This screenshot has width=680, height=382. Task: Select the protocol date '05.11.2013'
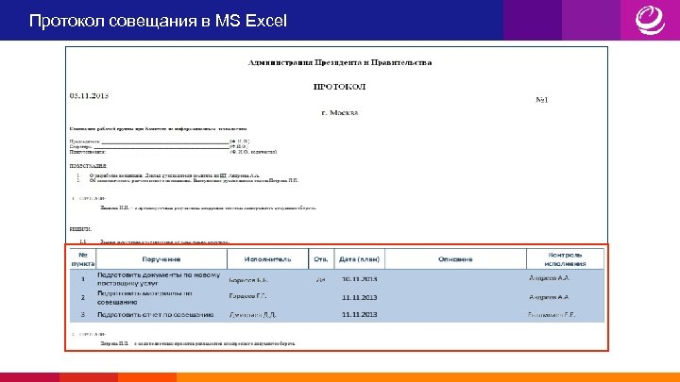89,95
